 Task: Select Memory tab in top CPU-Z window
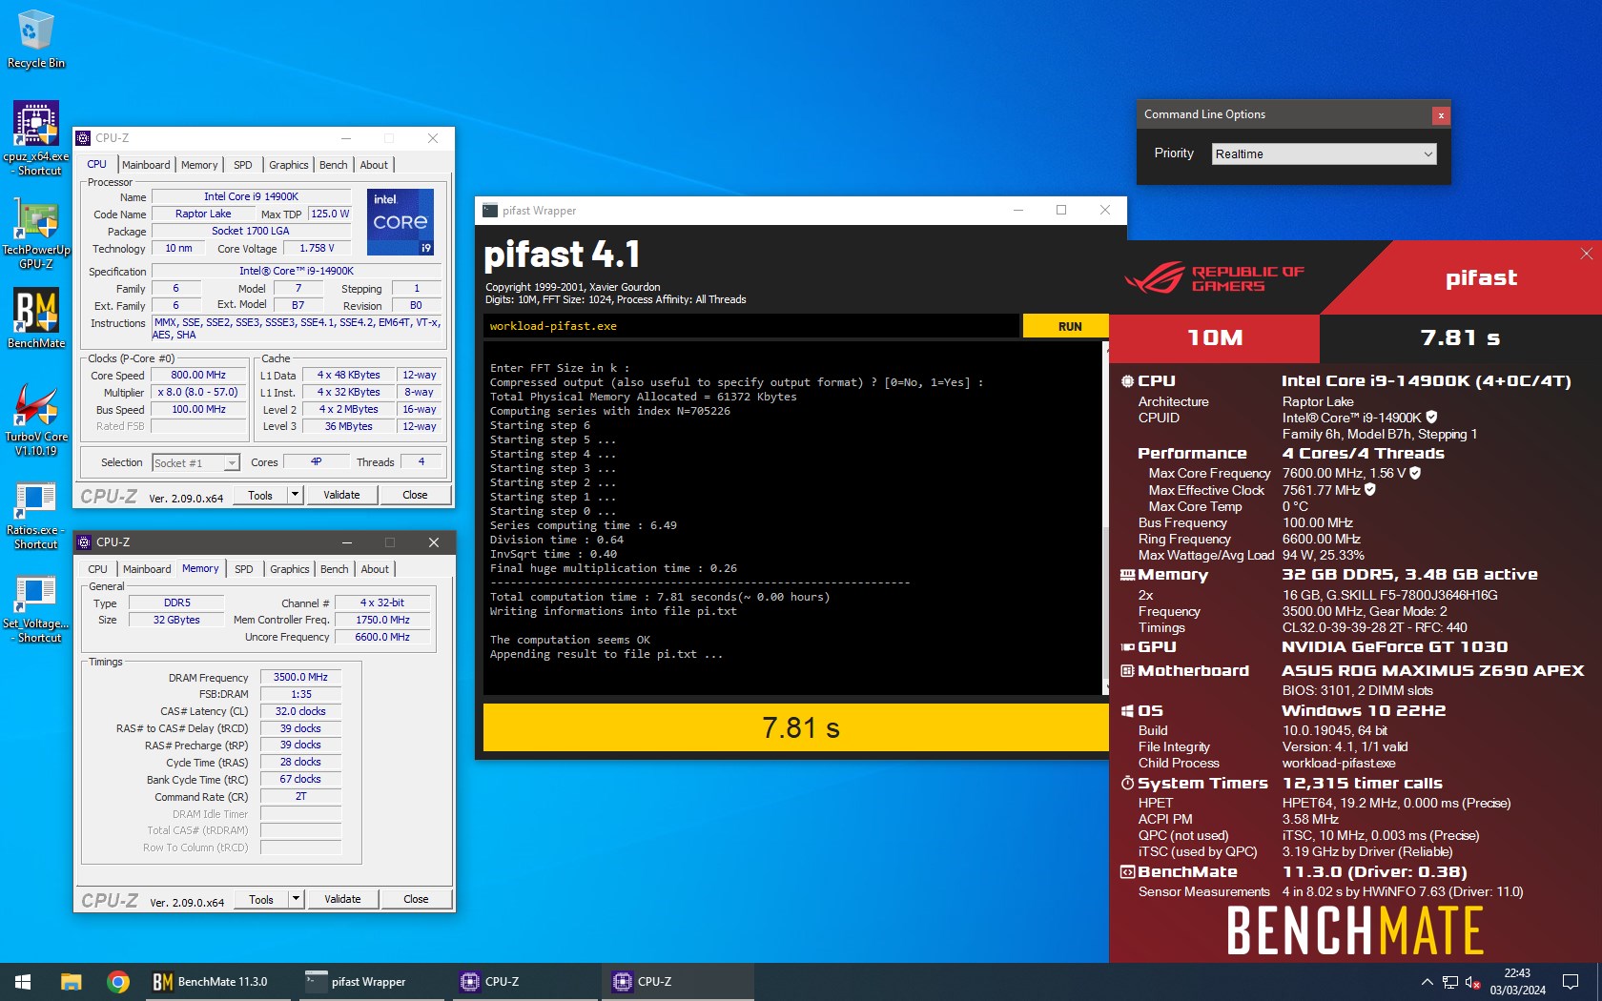pos(199,165)
